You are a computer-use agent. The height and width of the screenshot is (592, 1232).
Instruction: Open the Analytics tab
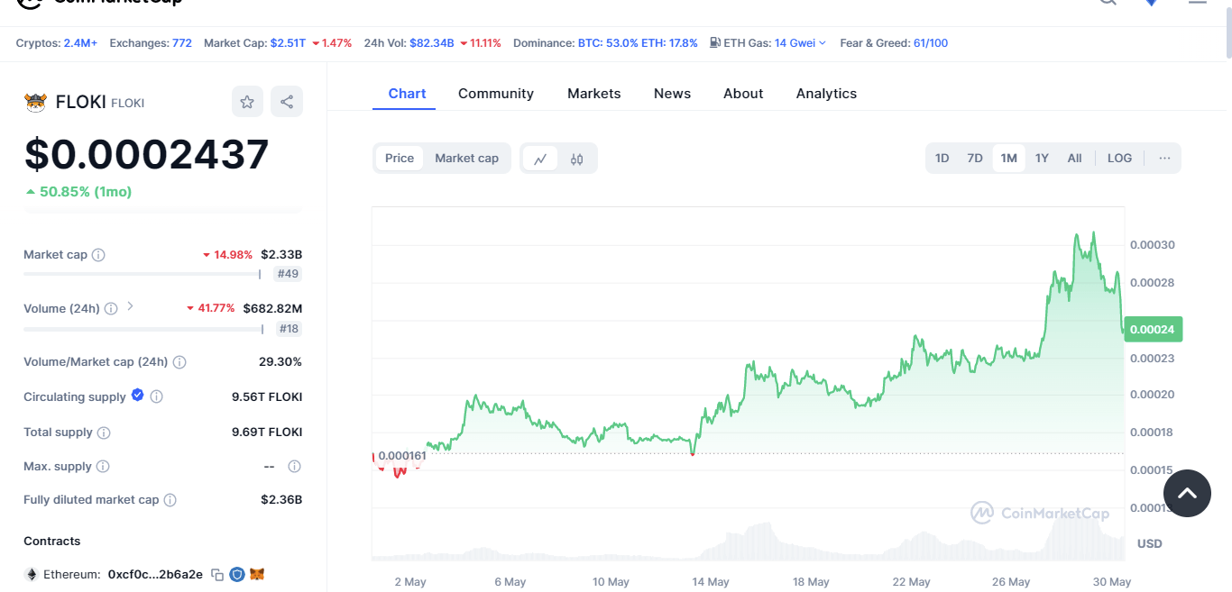click(x=826, y=94)
